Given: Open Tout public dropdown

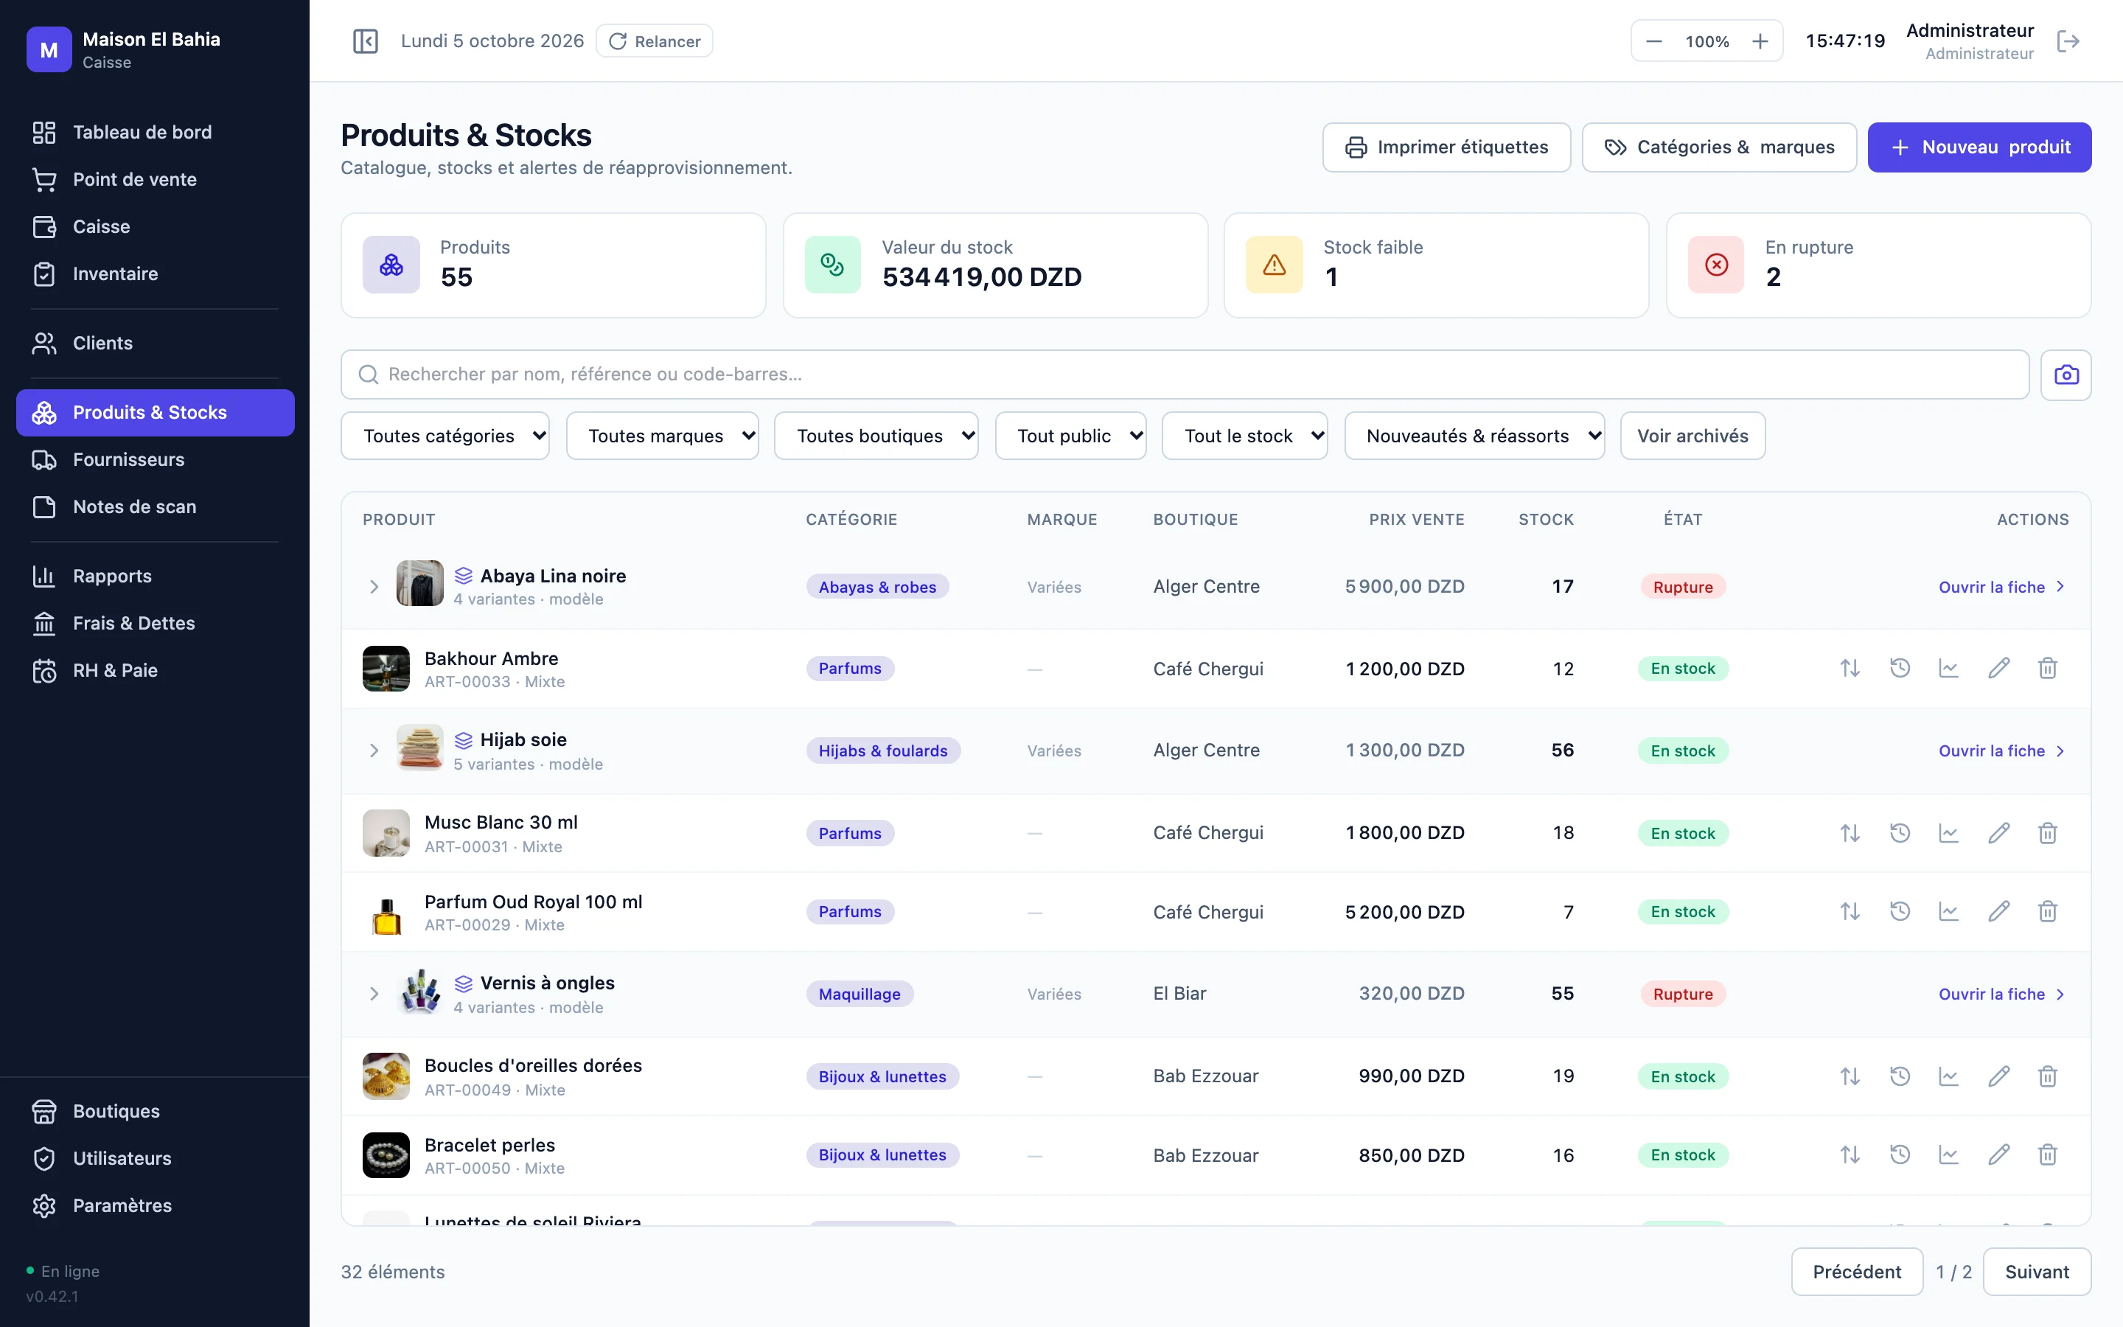Looking at the screenshot, I should tap(1070, 436).
